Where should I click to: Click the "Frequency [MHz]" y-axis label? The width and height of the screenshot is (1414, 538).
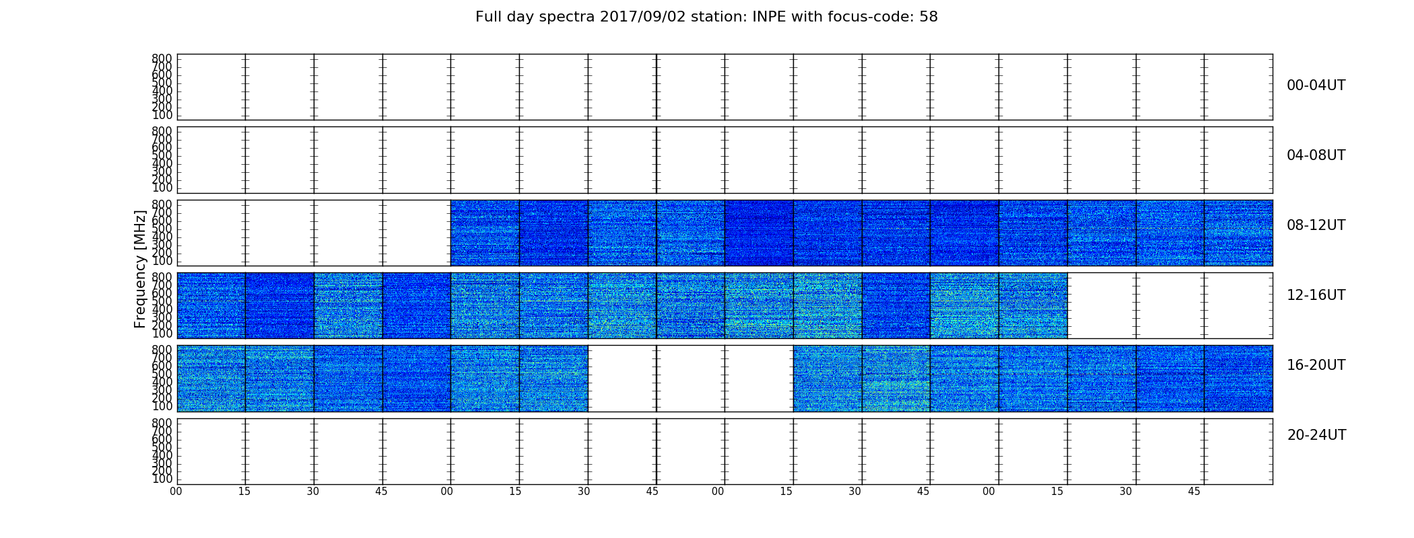click(140, 269)
